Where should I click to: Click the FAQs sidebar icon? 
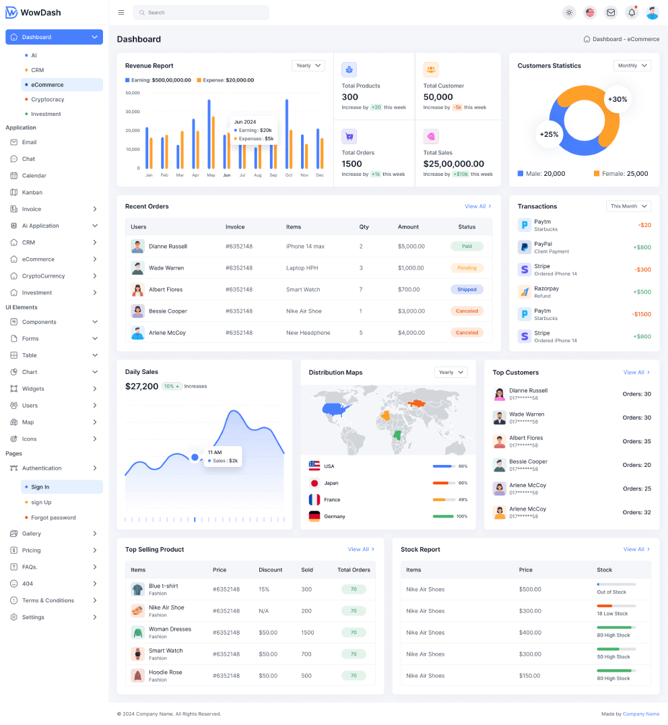coord(14,567)
